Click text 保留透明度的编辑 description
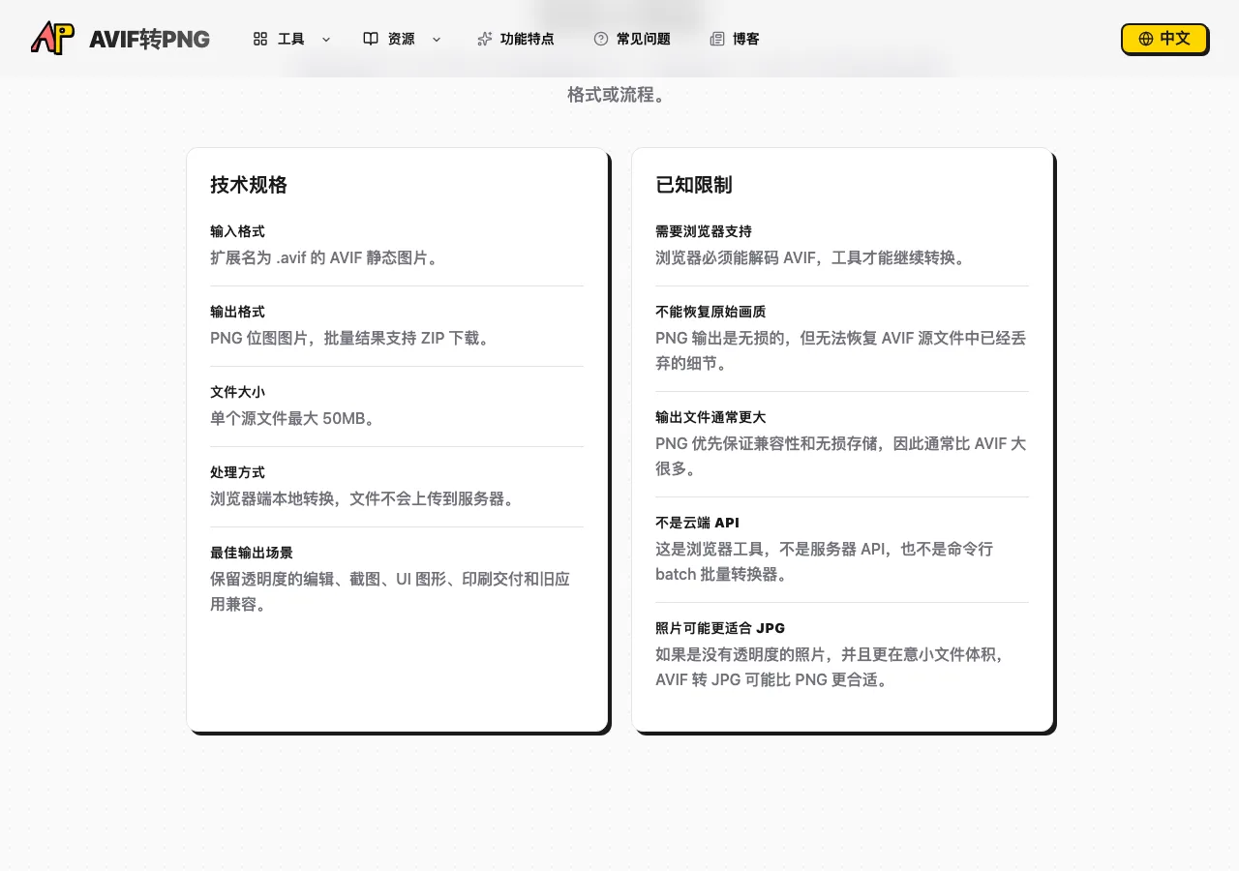 390,592
